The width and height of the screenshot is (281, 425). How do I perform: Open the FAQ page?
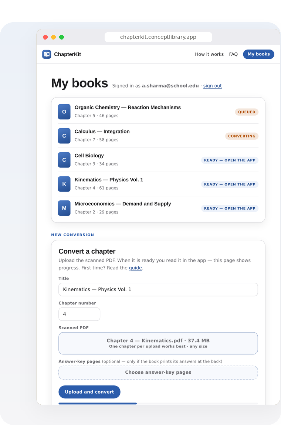(x=233, y=54)
